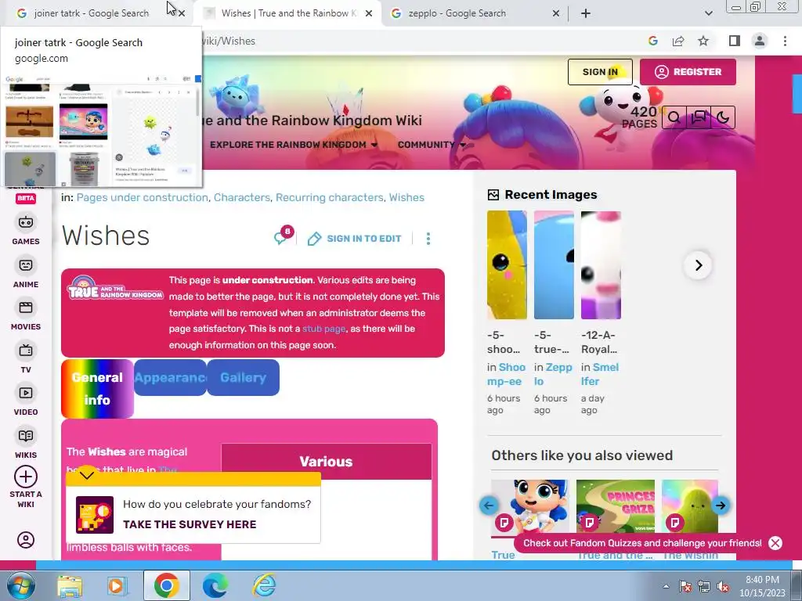Advance Recent Images with the next arrow
802x601 pixels.
(x=698, y=265)
